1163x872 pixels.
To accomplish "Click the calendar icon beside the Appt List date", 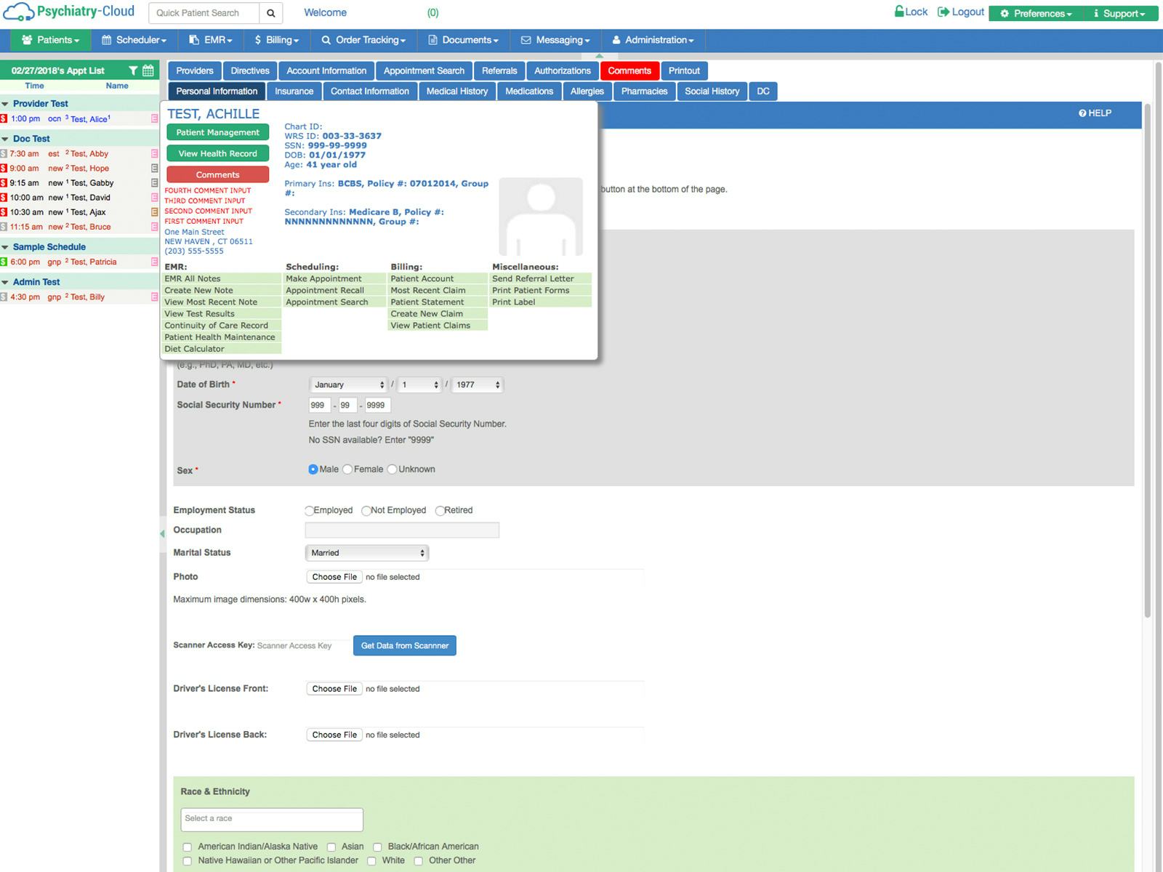I will pos(148,70).
